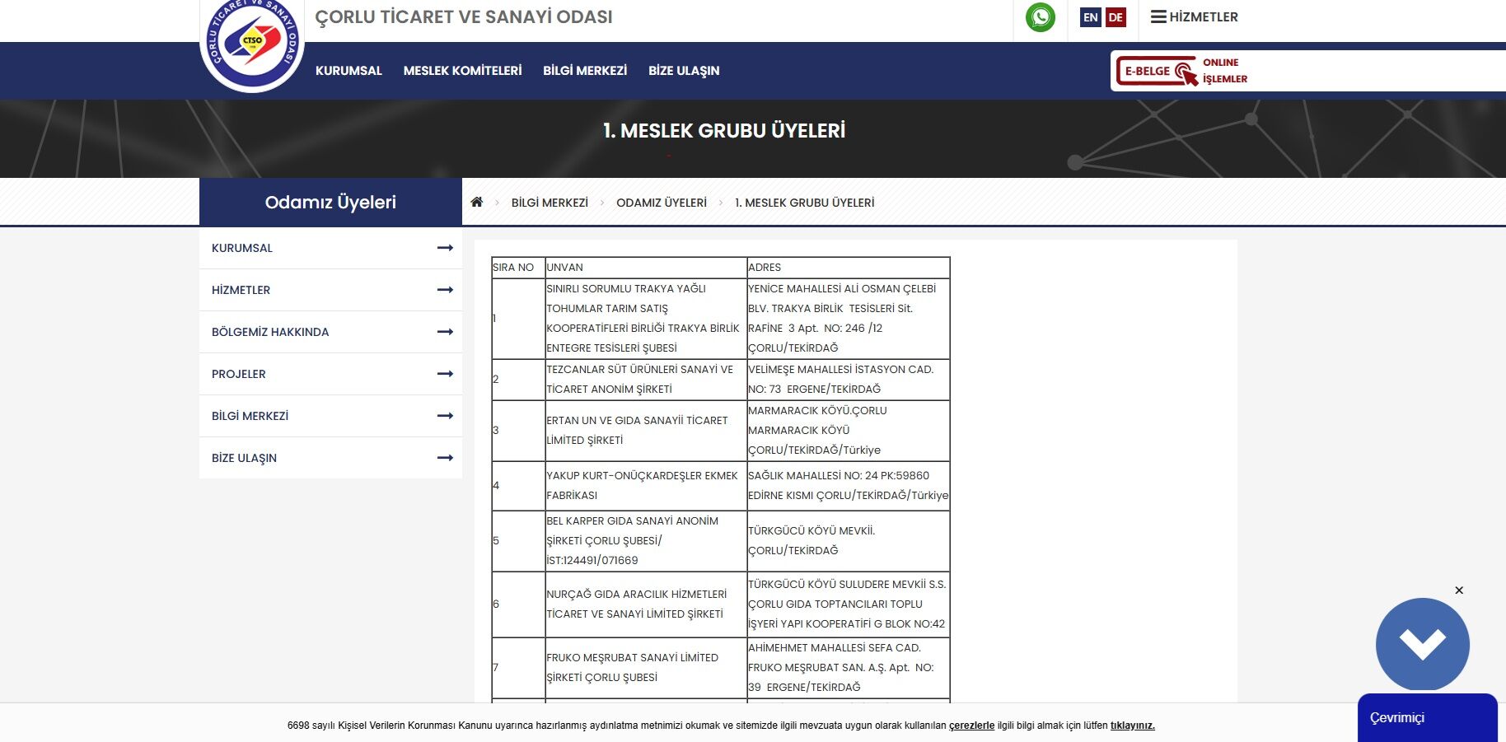Go to home via breadcrumb house icon
This screenshot has height=742, width=1506.
pyautogui.click(x=476, y=202)
